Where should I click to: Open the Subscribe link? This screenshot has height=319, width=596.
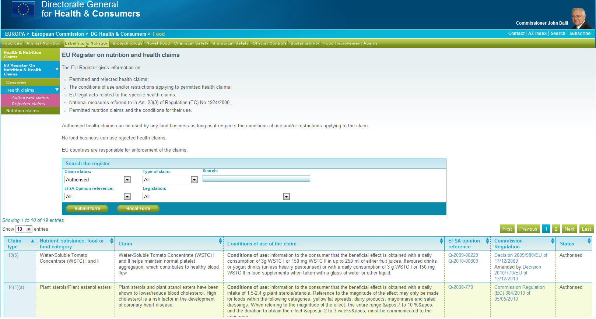pyautogui.click(x=580, y=33)
